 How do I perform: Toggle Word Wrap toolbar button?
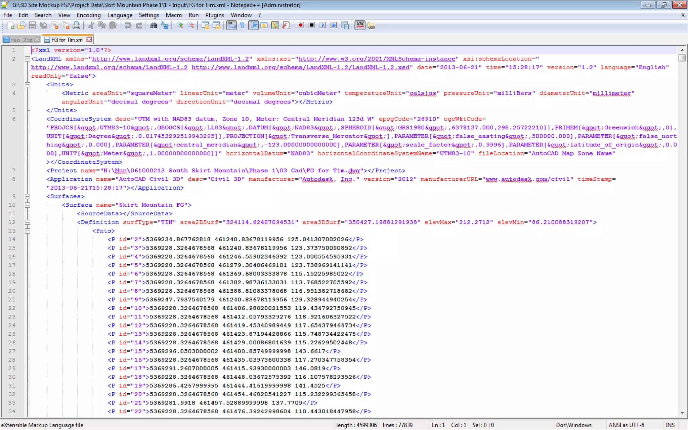click(x=231, y=26)
